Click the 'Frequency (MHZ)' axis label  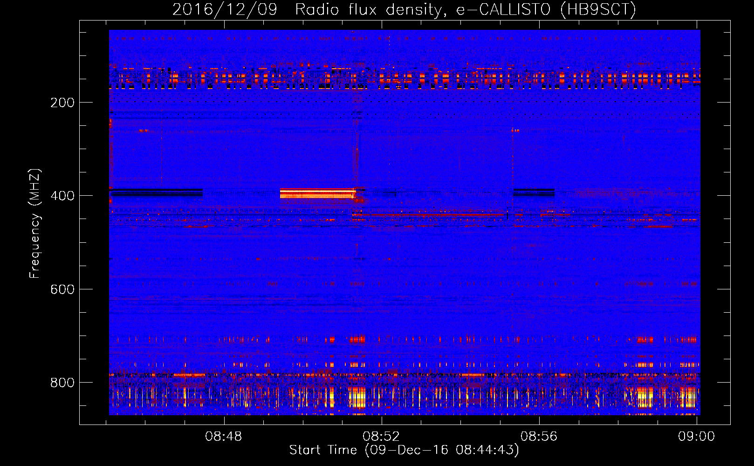coord(35,224)
